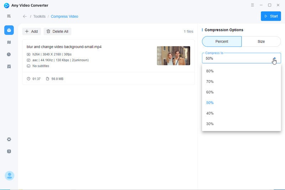The image size is (285, 190).
Task: Click the No subtitles text
Action: pyautogui.click(x=41, y=66)
